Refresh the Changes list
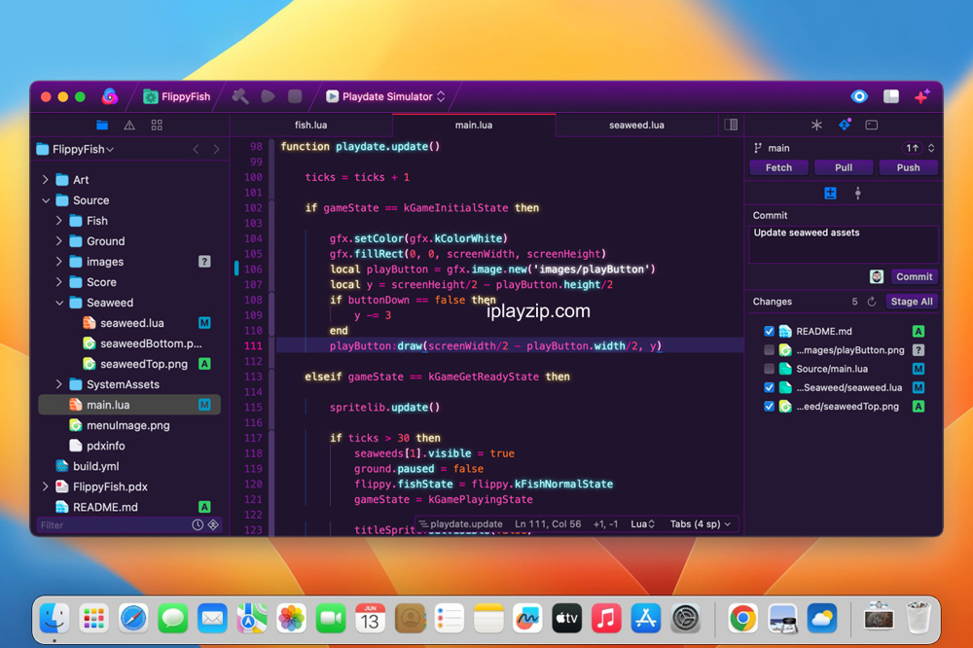 [x=871, y=302]
